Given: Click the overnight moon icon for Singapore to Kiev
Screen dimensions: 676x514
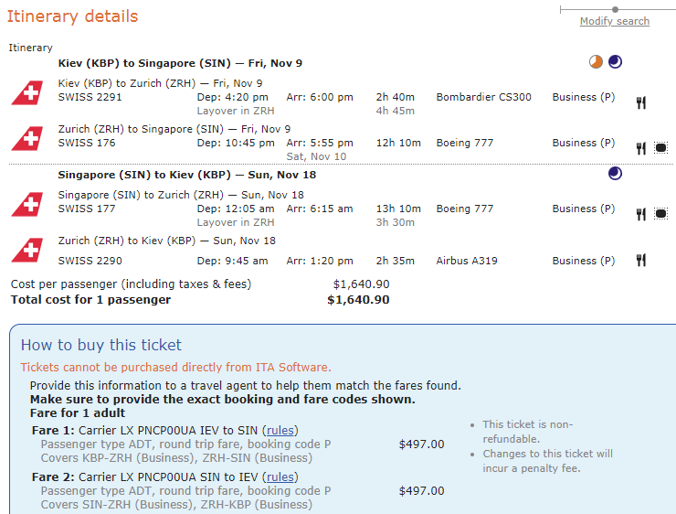Looking at the screenshot, I should 615,173.
